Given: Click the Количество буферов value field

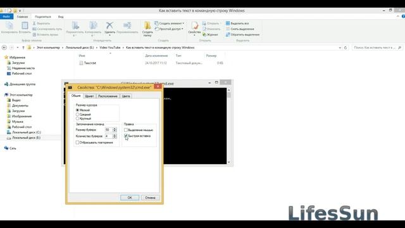Looking at the screenshot, I should coord(108,136).
